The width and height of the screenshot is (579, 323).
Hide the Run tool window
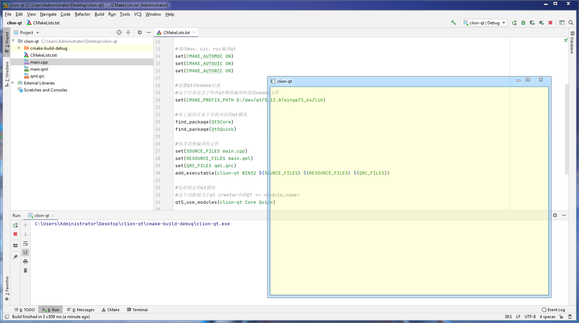click(564, 215)
